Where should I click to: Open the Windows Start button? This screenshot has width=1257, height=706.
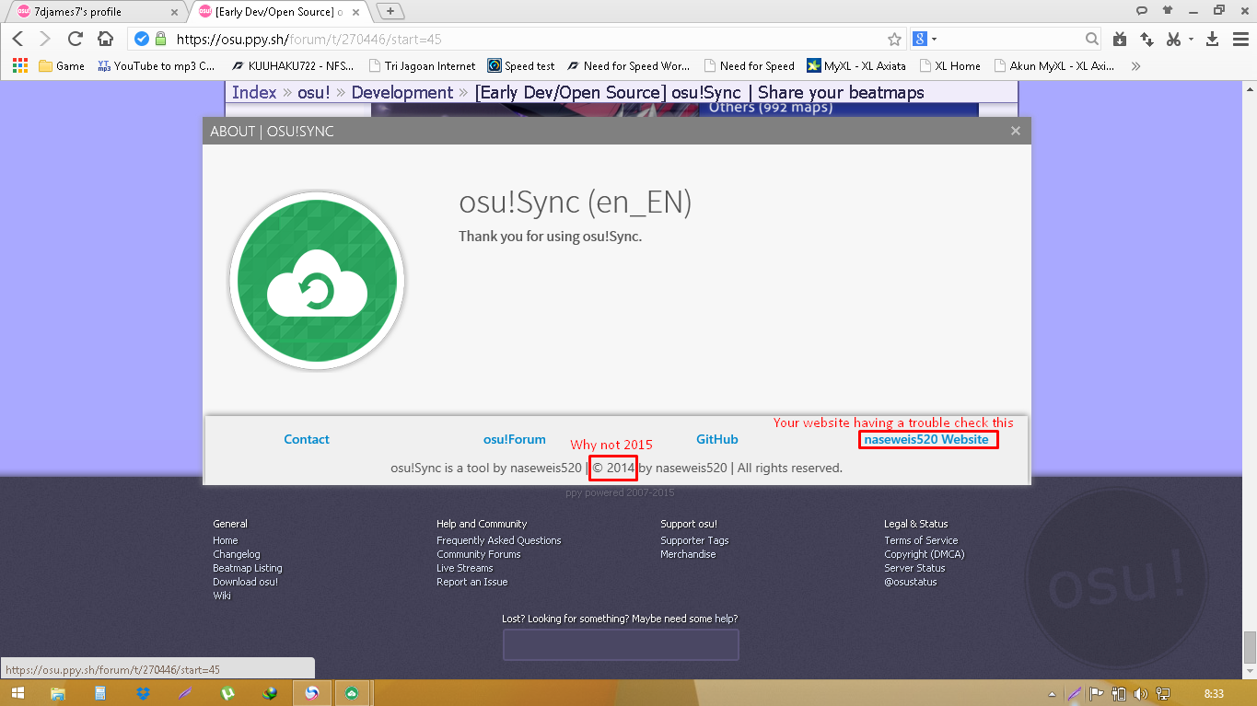(18, 693)
